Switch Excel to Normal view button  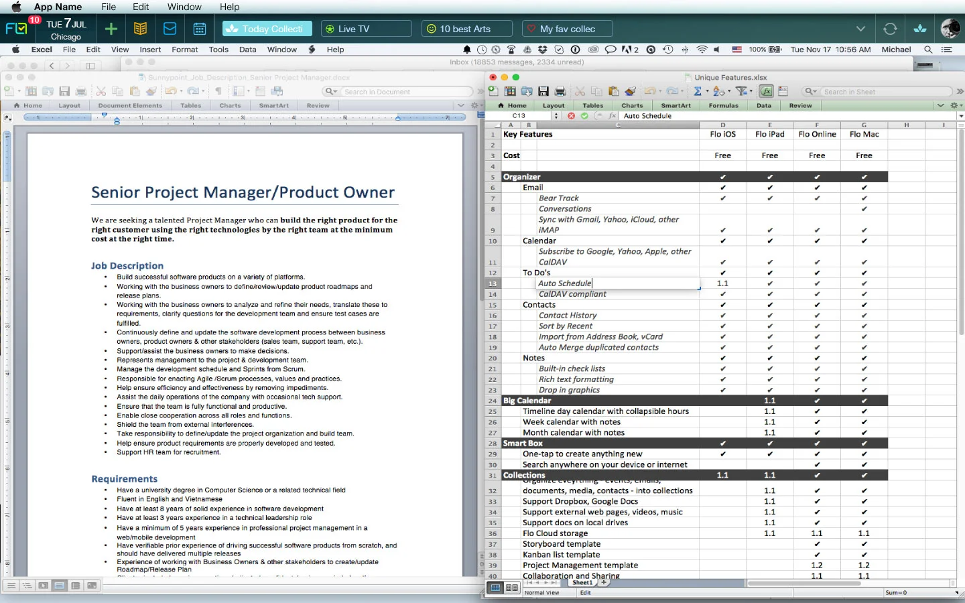click(x=496, y=588)
